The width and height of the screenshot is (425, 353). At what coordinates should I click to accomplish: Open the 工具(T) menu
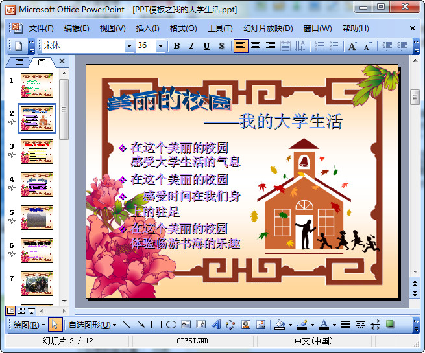[220, 28]
